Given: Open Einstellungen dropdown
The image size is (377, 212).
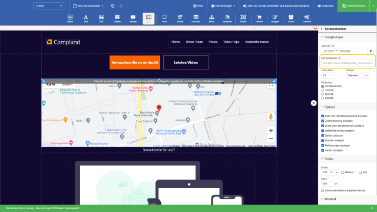Looking at the screenshot, I should coord(223,6).
